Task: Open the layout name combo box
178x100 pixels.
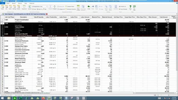Action: (x=39, y=6)
